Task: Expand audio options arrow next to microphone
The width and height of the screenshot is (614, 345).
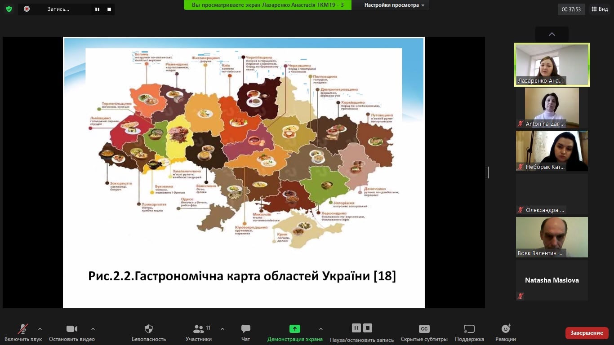Action: [40, 329]
